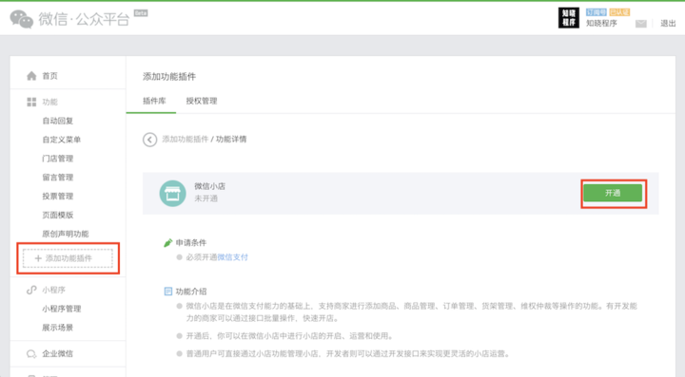Click the 知晓程序 account name
Viewport: 685px width, 377px height.
[601, 24]
